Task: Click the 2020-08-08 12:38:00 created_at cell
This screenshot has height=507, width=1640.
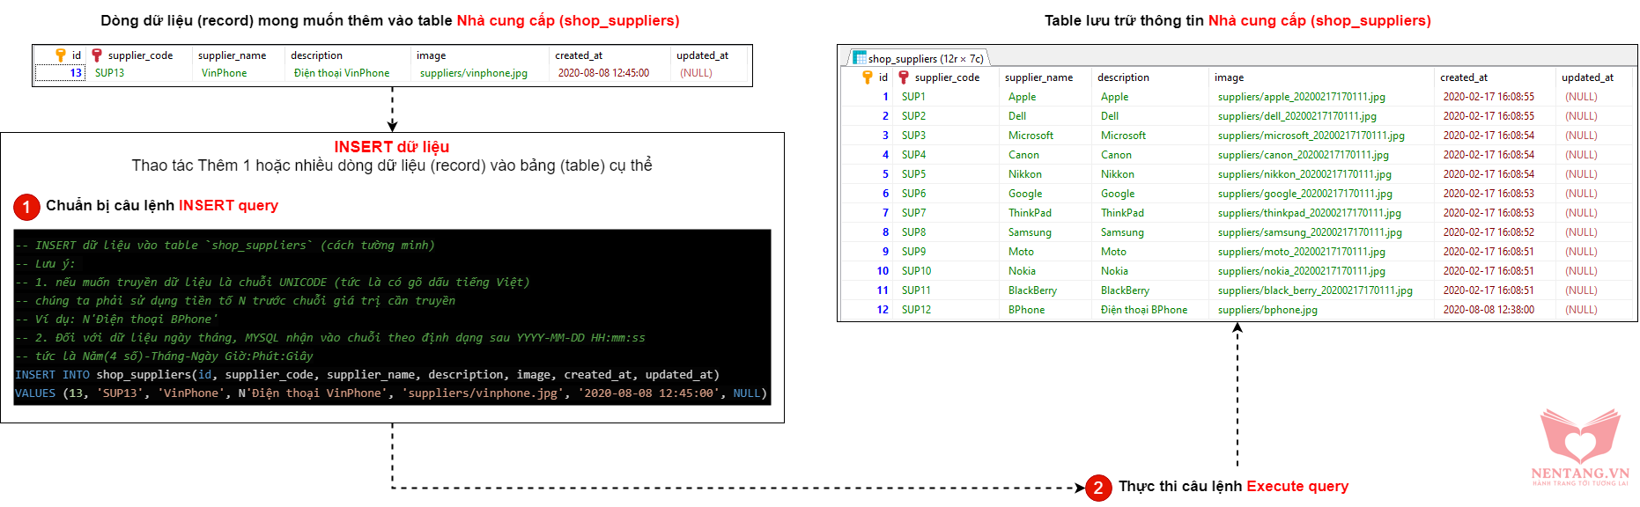Action: [1489, 310]
